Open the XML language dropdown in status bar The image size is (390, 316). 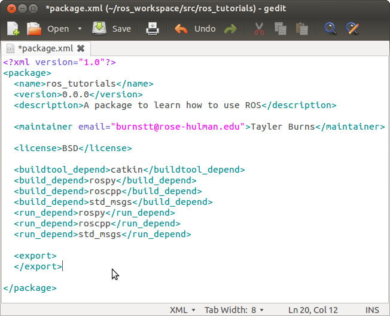click(x=182, y=310)
